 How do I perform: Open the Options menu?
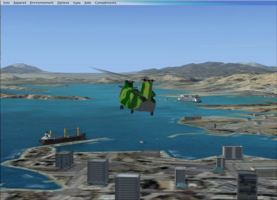click(x=63, y=3)
